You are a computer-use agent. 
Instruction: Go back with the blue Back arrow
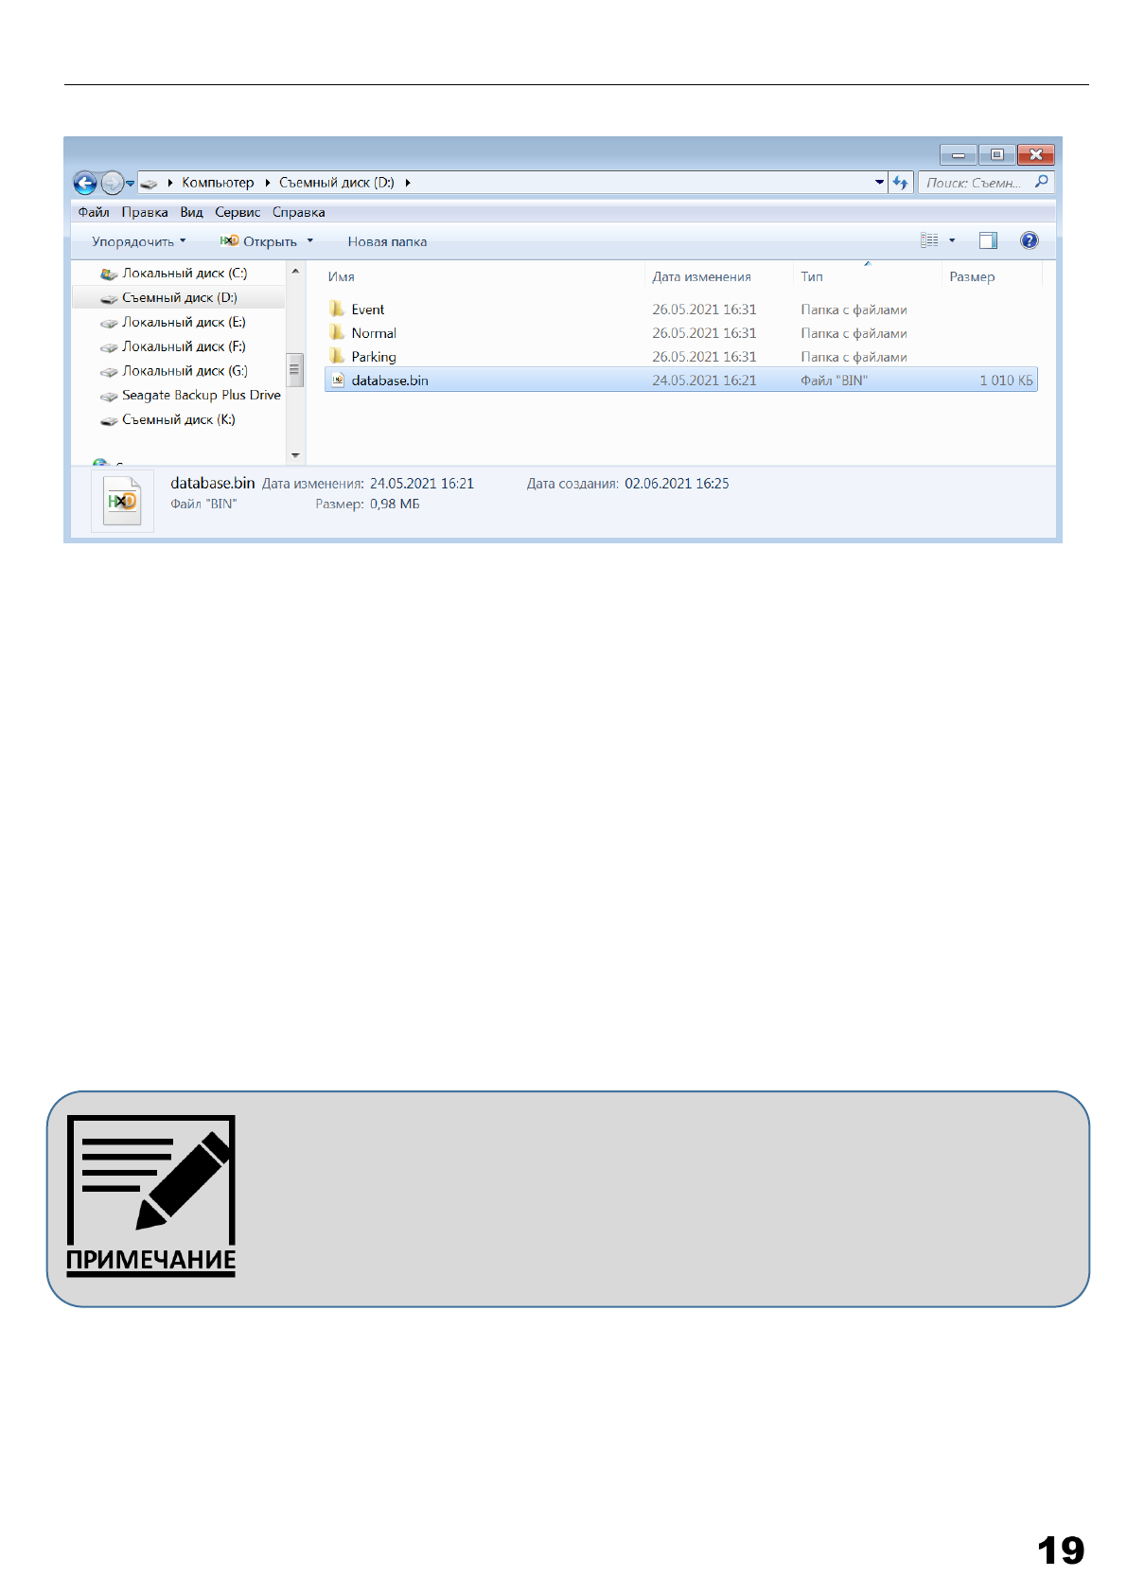[x=85, y=183]
